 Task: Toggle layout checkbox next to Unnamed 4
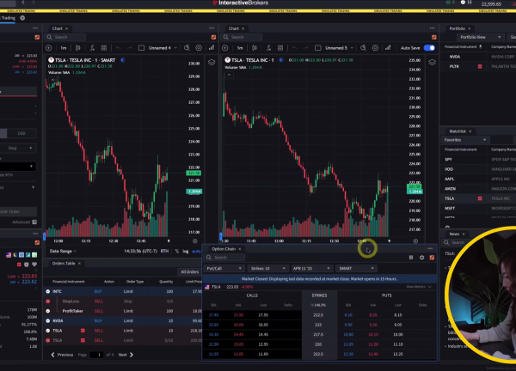pos(142,48)
